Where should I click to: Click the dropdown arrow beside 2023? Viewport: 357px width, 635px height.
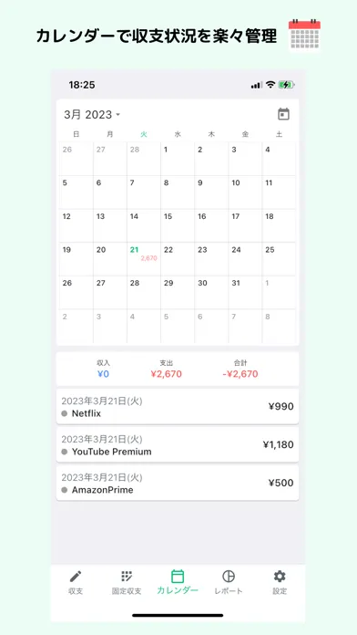pyautogui.click(x=117, y=115)
